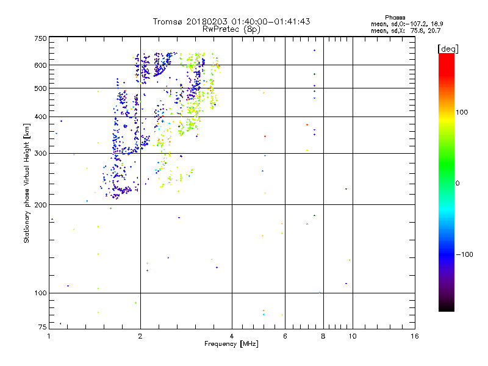This screenshot has height=366, width=488.
Task: Click the '-100' colorbar tick label
Action: (x=464, y=254)
